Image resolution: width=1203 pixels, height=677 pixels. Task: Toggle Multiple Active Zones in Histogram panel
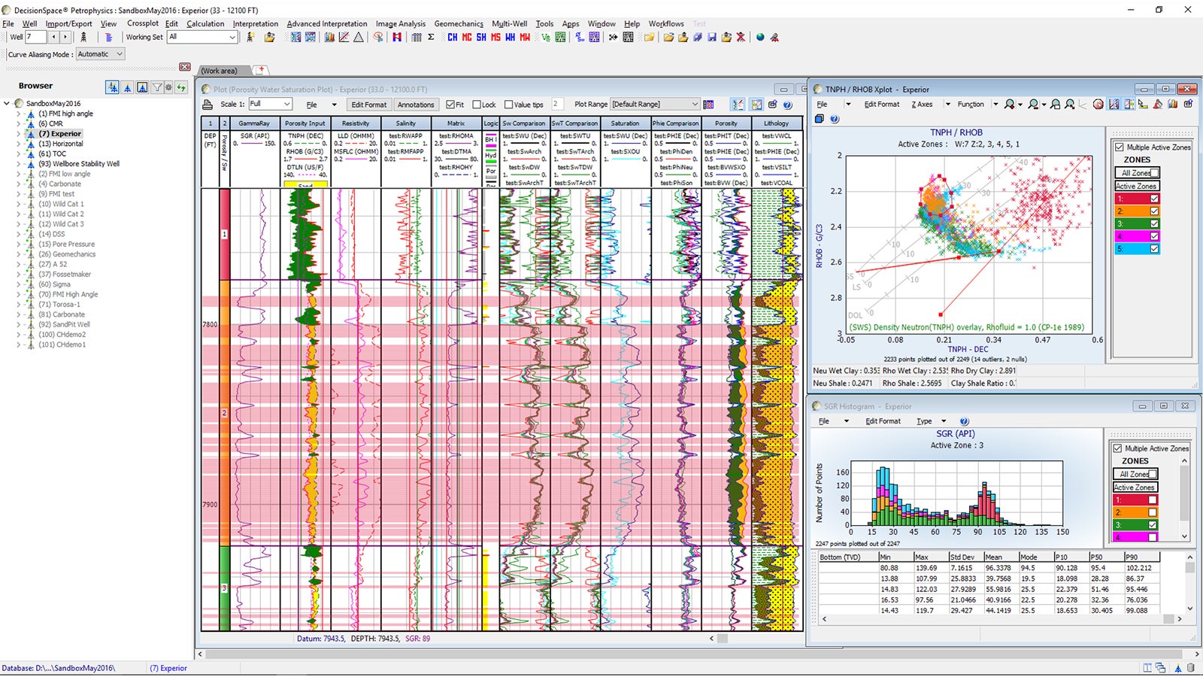(1117, 448)
